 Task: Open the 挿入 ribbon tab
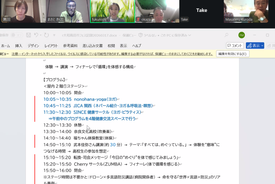[19, 46]
